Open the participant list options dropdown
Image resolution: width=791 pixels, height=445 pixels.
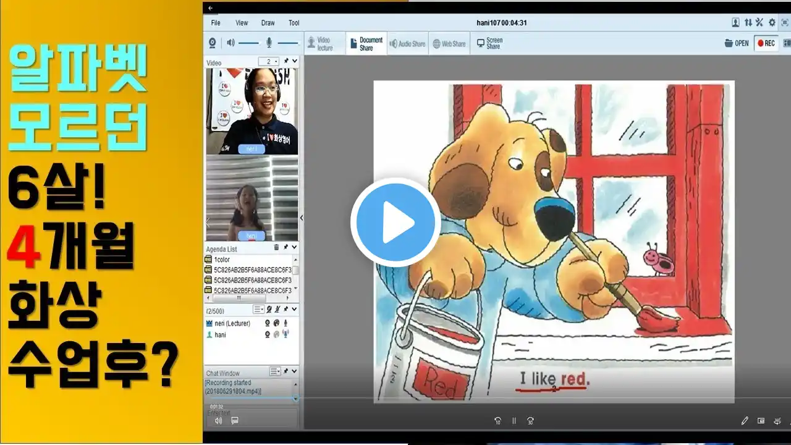click(258, 310)
